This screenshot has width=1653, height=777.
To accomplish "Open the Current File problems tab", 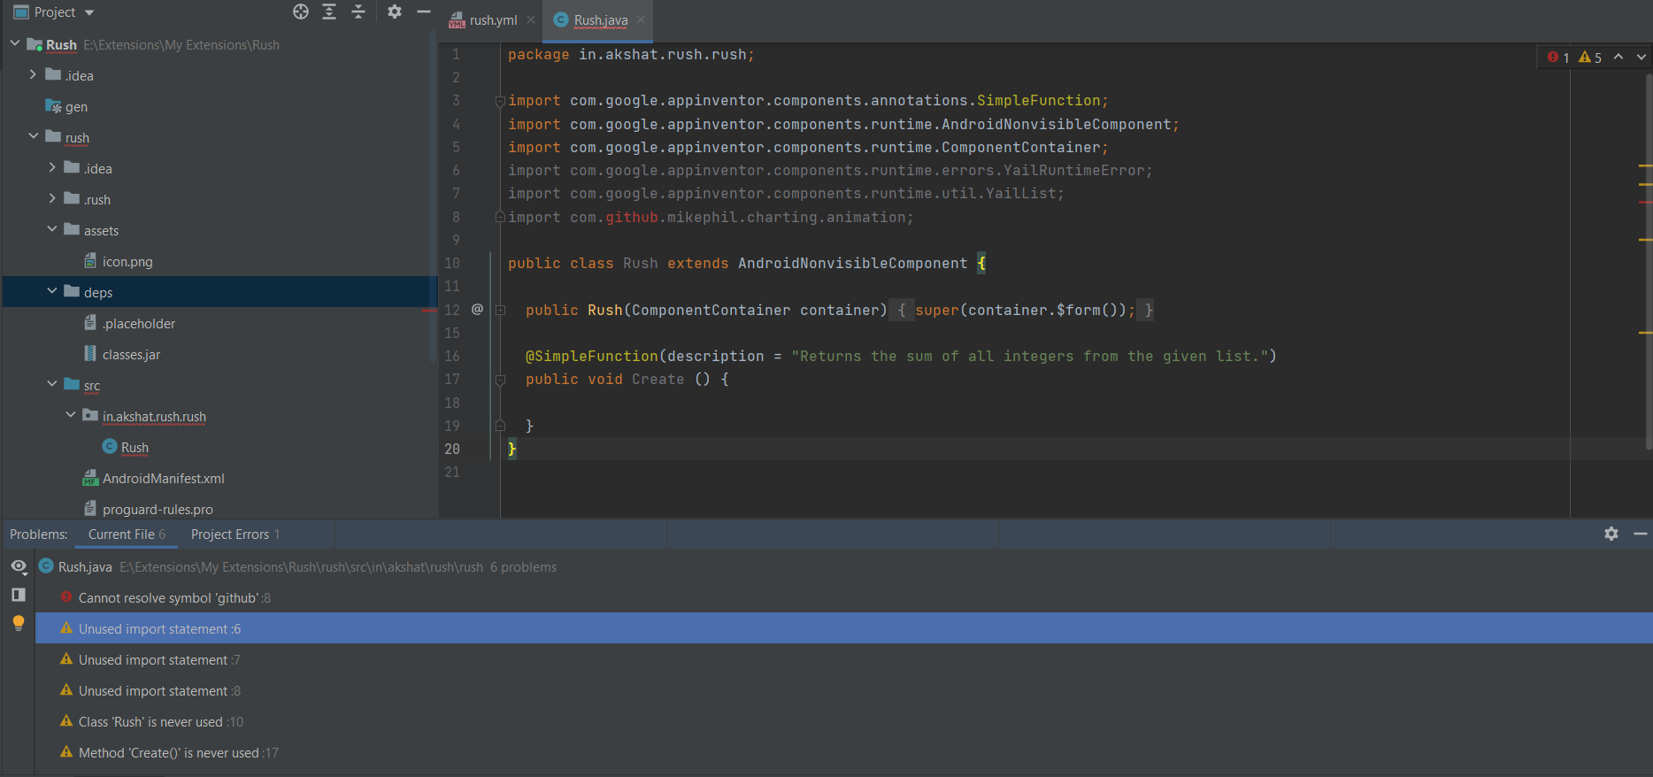I will click(127, 534).
